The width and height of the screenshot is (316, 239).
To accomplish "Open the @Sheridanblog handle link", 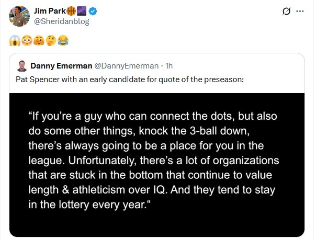I will point(61,21).
